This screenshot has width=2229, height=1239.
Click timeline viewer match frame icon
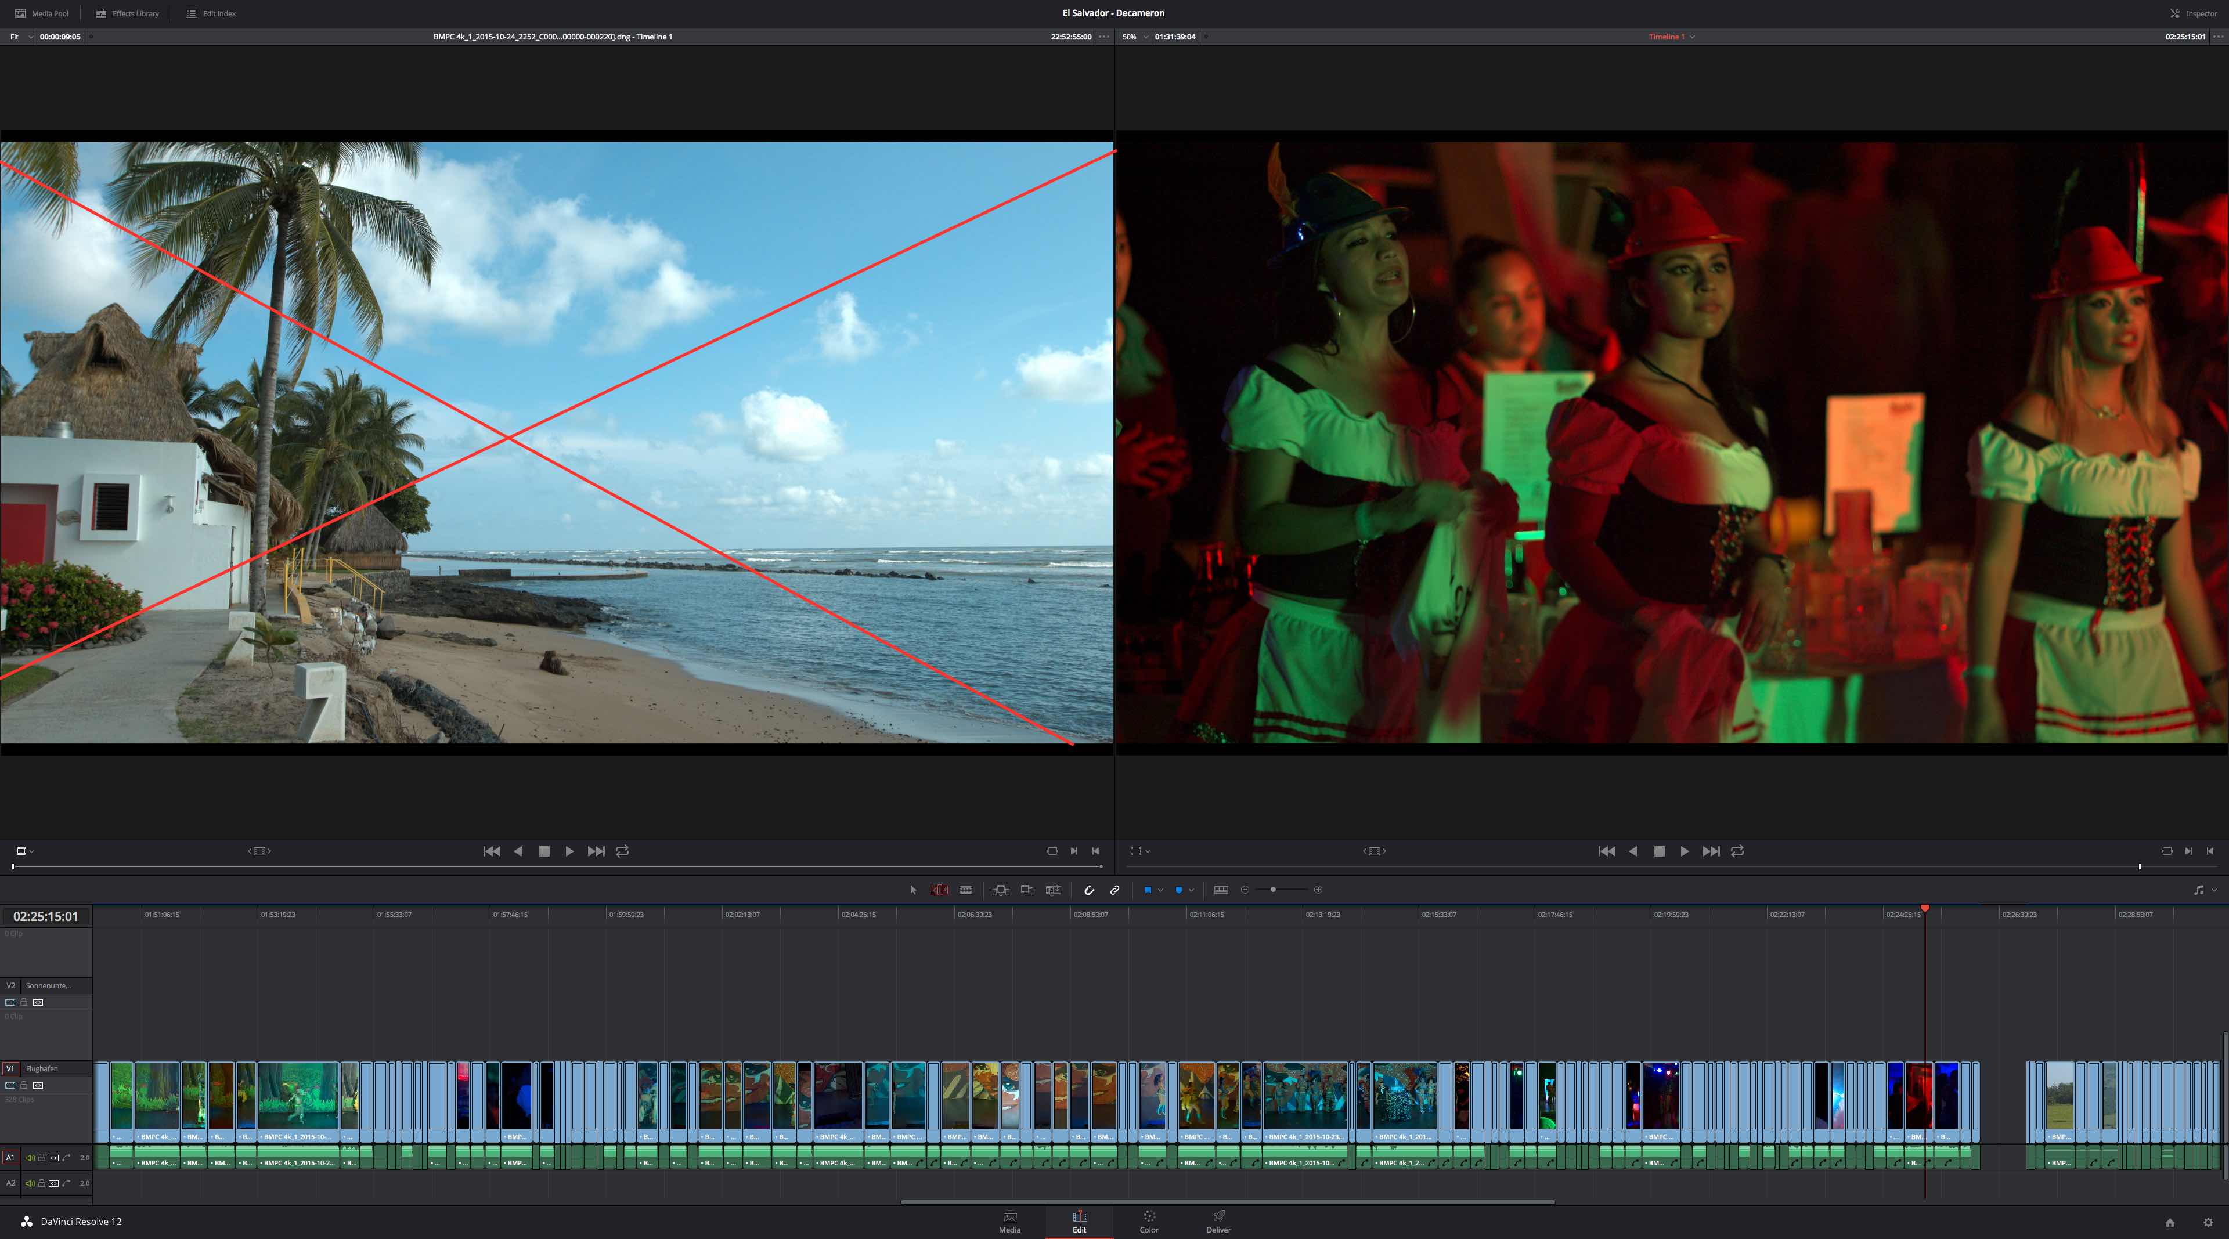pos(2167,851)
